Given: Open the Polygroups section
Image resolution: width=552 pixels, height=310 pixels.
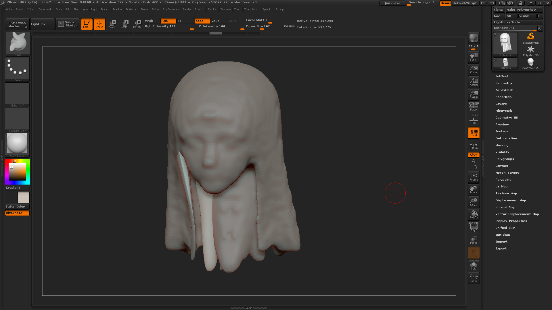Looking at the screenshot, I should point(504,159).
